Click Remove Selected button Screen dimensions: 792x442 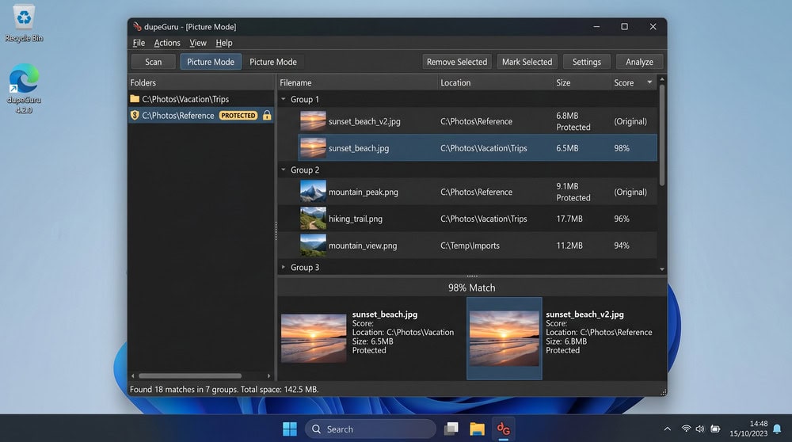[457, 62]
